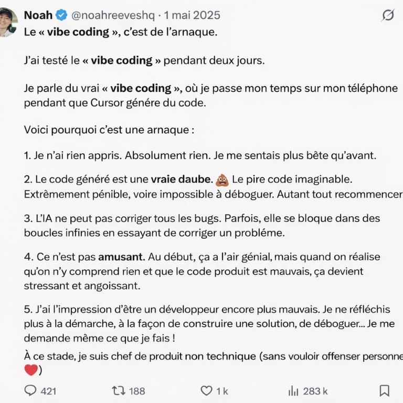Repost using the retweet arrows icon
The image size is (403, 403).
118,390
